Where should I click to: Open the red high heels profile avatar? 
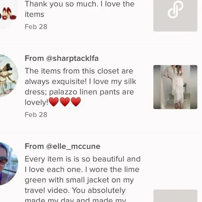[8, 14]
